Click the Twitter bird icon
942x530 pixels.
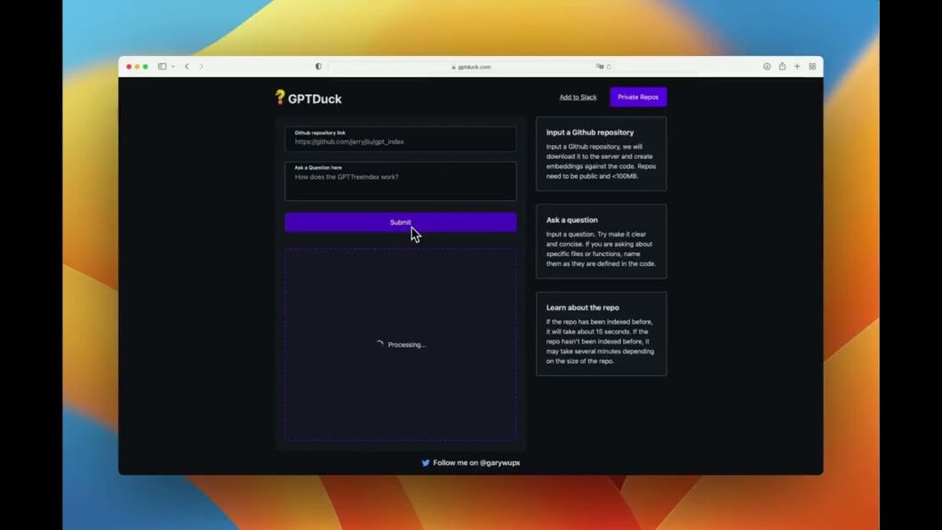click(x=426, y=462)
